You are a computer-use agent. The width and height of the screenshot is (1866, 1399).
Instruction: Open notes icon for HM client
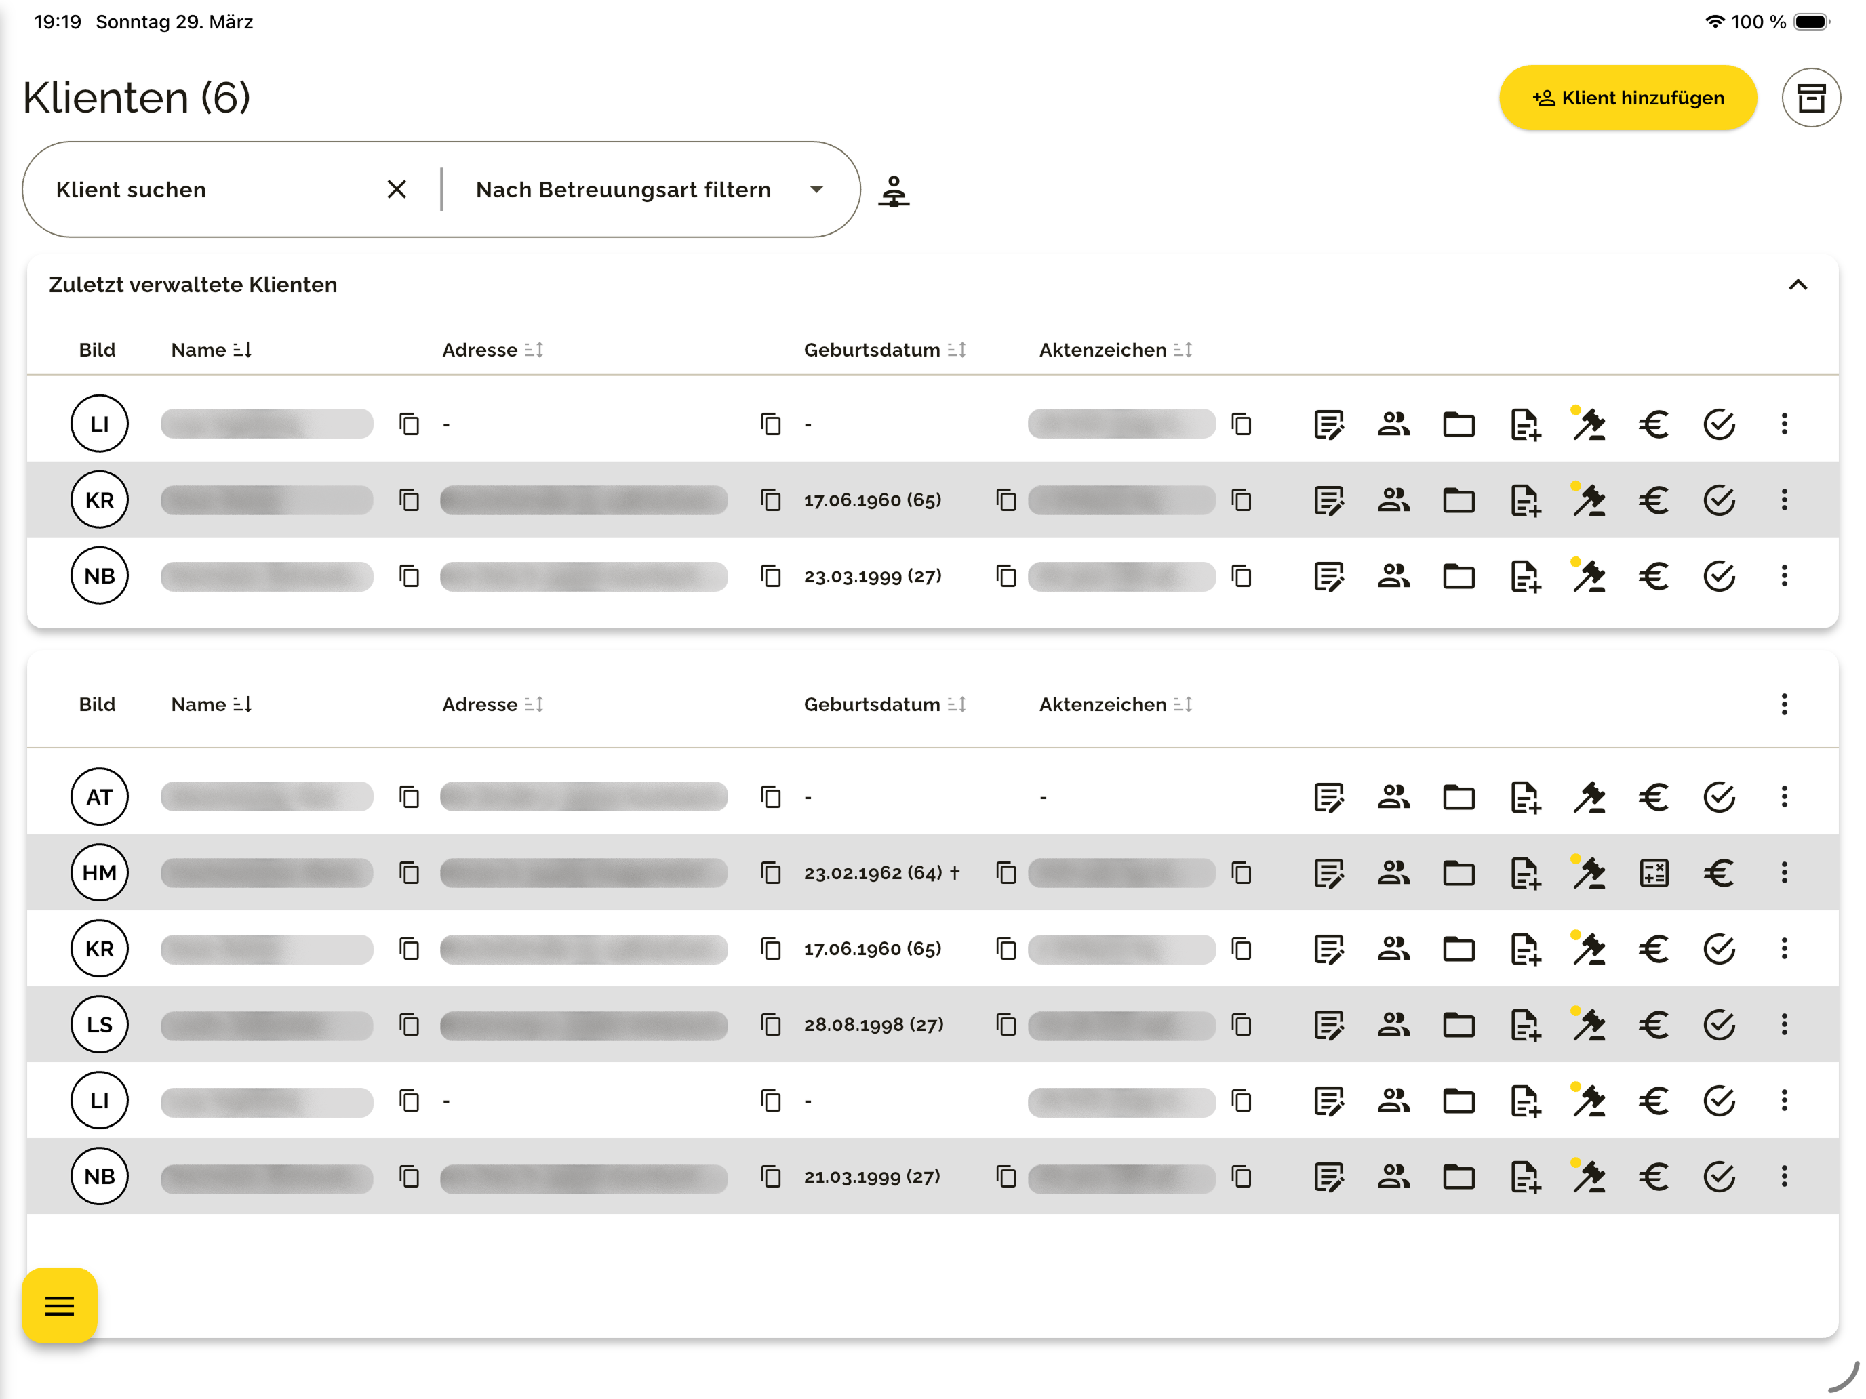[x=1328, y=873]
